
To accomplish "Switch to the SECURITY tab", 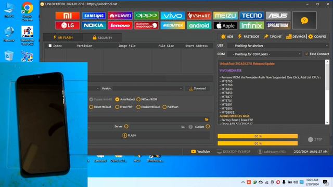I will 103,37.
